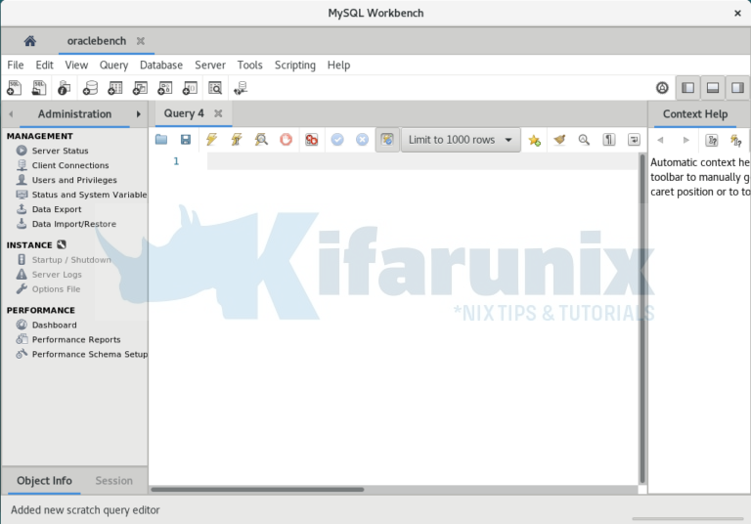Add snippet with star icon
Viewport: 751px width, 524px height.
tap(534, 140)
